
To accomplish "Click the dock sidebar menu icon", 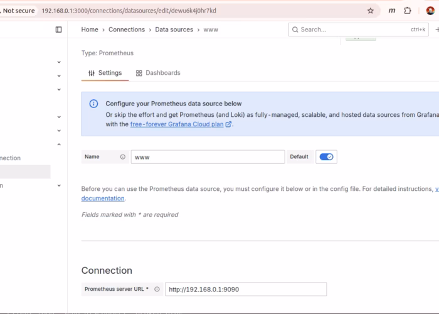I will pyautogui.click(x=58, y=30).
